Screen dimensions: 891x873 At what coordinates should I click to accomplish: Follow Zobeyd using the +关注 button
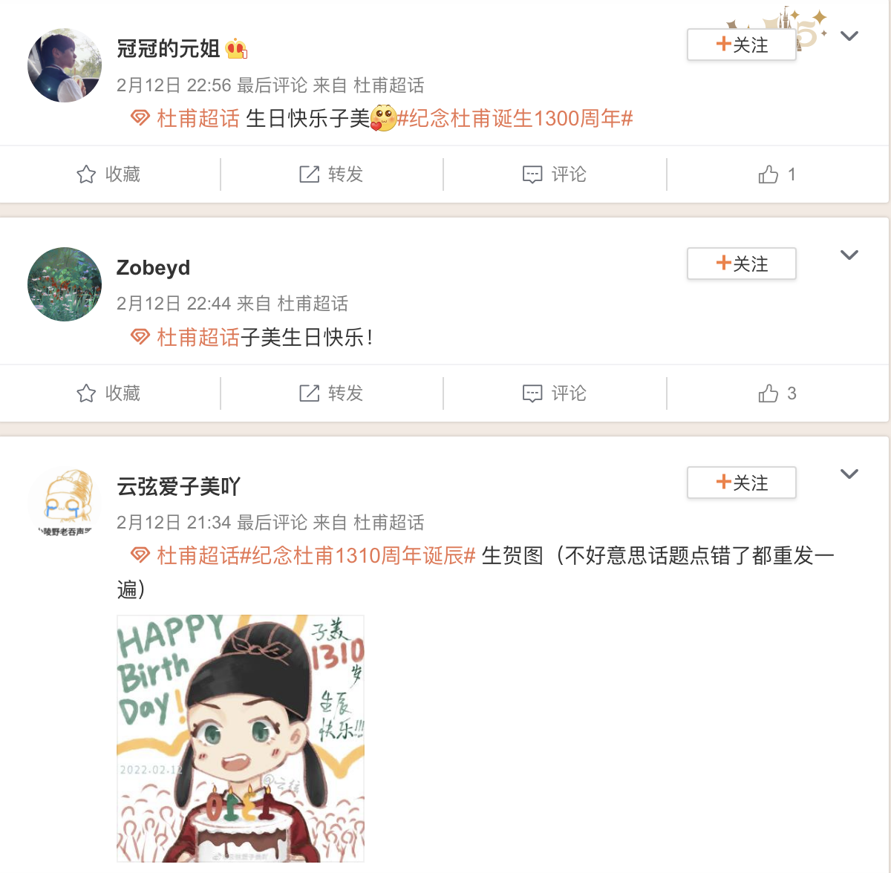[x=742, y=264]
